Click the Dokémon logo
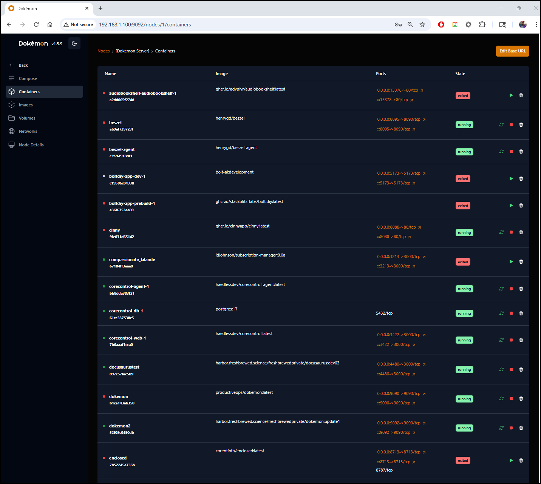Image resolution: width=541 pixels, height=484 pixels. pos(33,43)
